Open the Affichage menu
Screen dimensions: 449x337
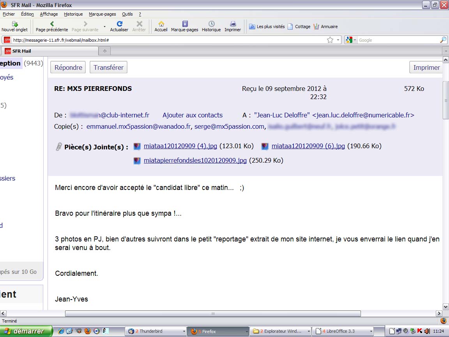[49, 14]
